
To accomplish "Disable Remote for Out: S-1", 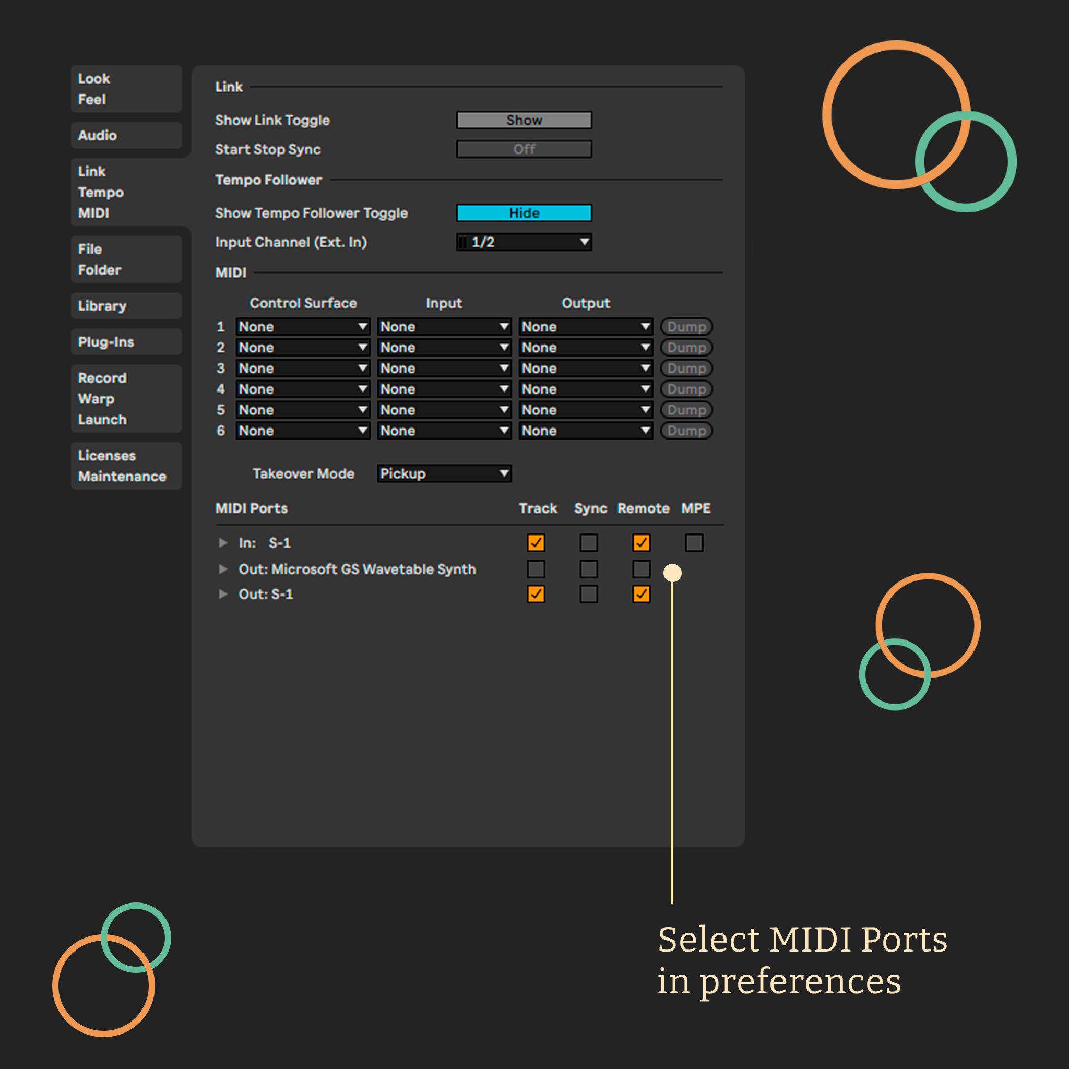I will [642, 593].
